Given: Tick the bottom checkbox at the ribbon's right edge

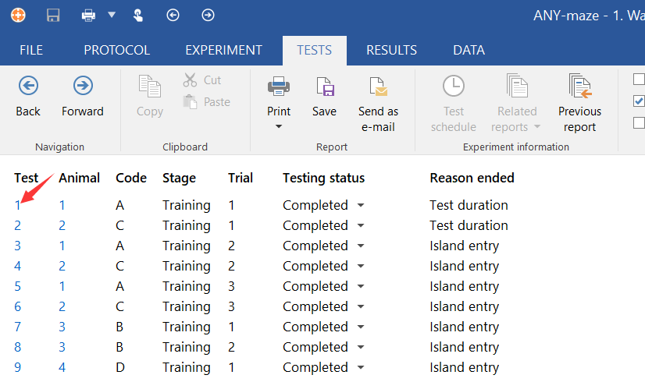Looking at the screenshot, I should click(x=639, y=122).
